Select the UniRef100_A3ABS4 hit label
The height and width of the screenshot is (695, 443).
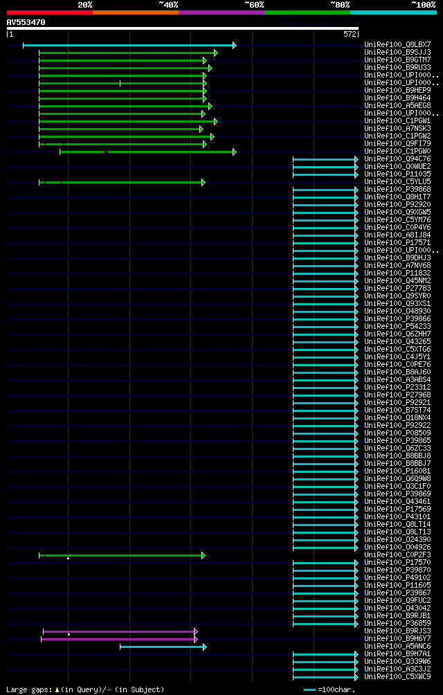coord(397,379)
